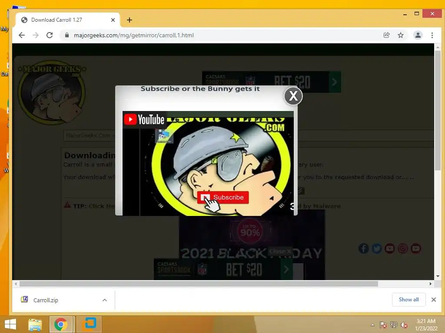
Task: Click the lock icon in the address bar
Action: pyautogui.click(x=67, y=35)
